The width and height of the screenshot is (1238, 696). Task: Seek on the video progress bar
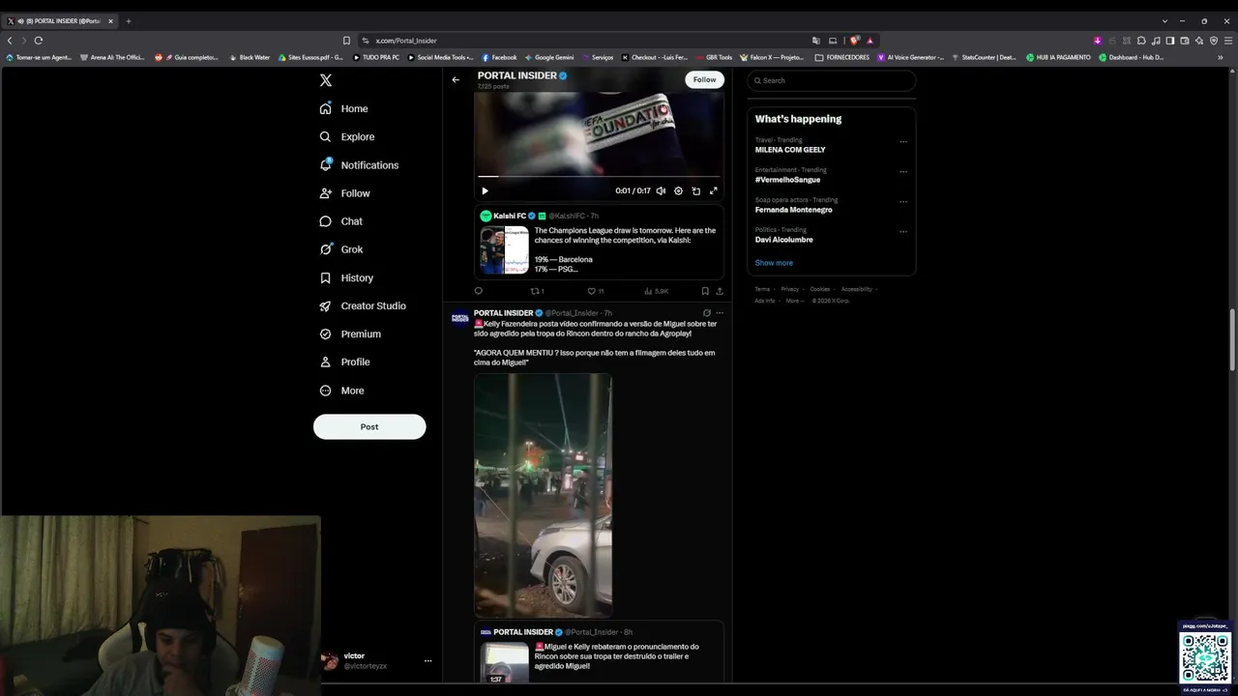599,176
